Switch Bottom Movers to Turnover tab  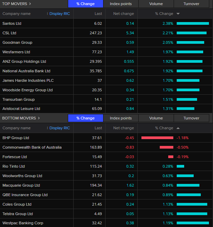point(191,118)
